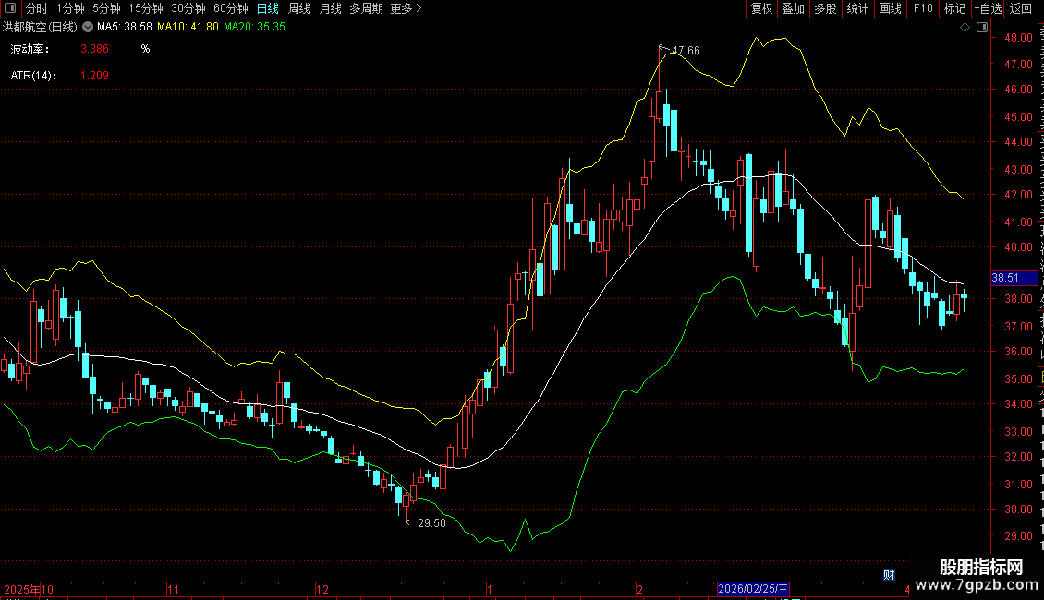1044x600 pixels.
Task: Click the 29.50 low price annotation
Action: (x=431, y=523)
